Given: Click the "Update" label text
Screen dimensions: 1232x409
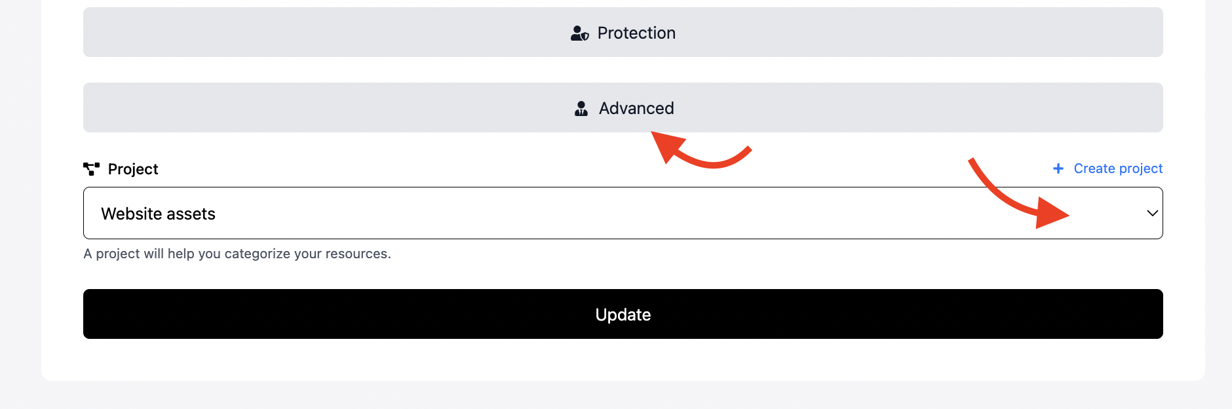Looking at the screenshot, I should point(623,315).
